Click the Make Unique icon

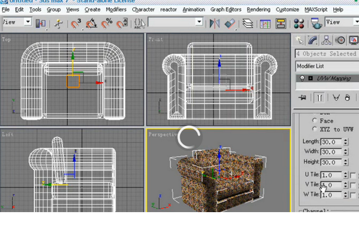click(336, 98)
